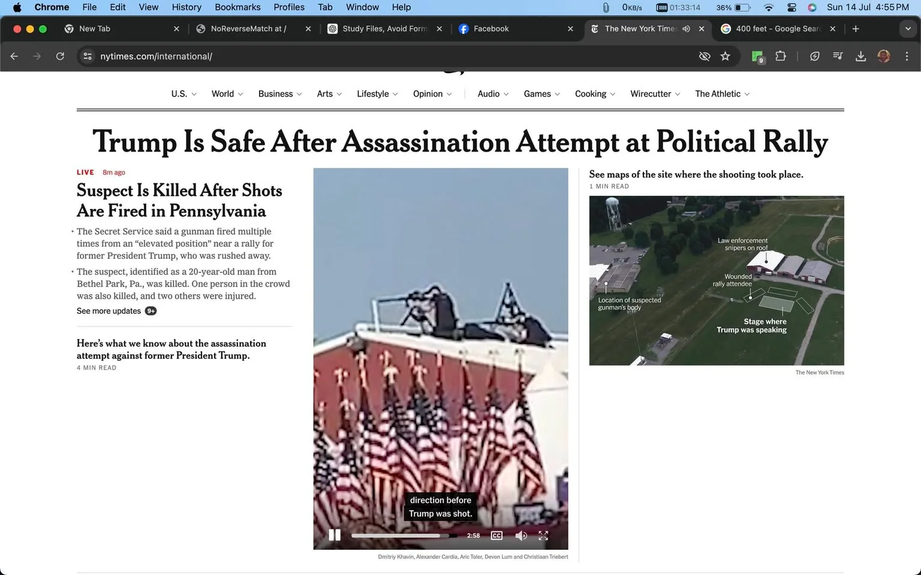Click the eye-slash tracking protection icon
The width and height of the screenshot is (921, 575).
click(705, 56)
